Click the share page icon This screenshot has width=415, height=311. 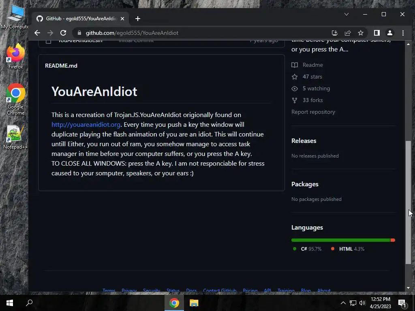pos(348,33)
